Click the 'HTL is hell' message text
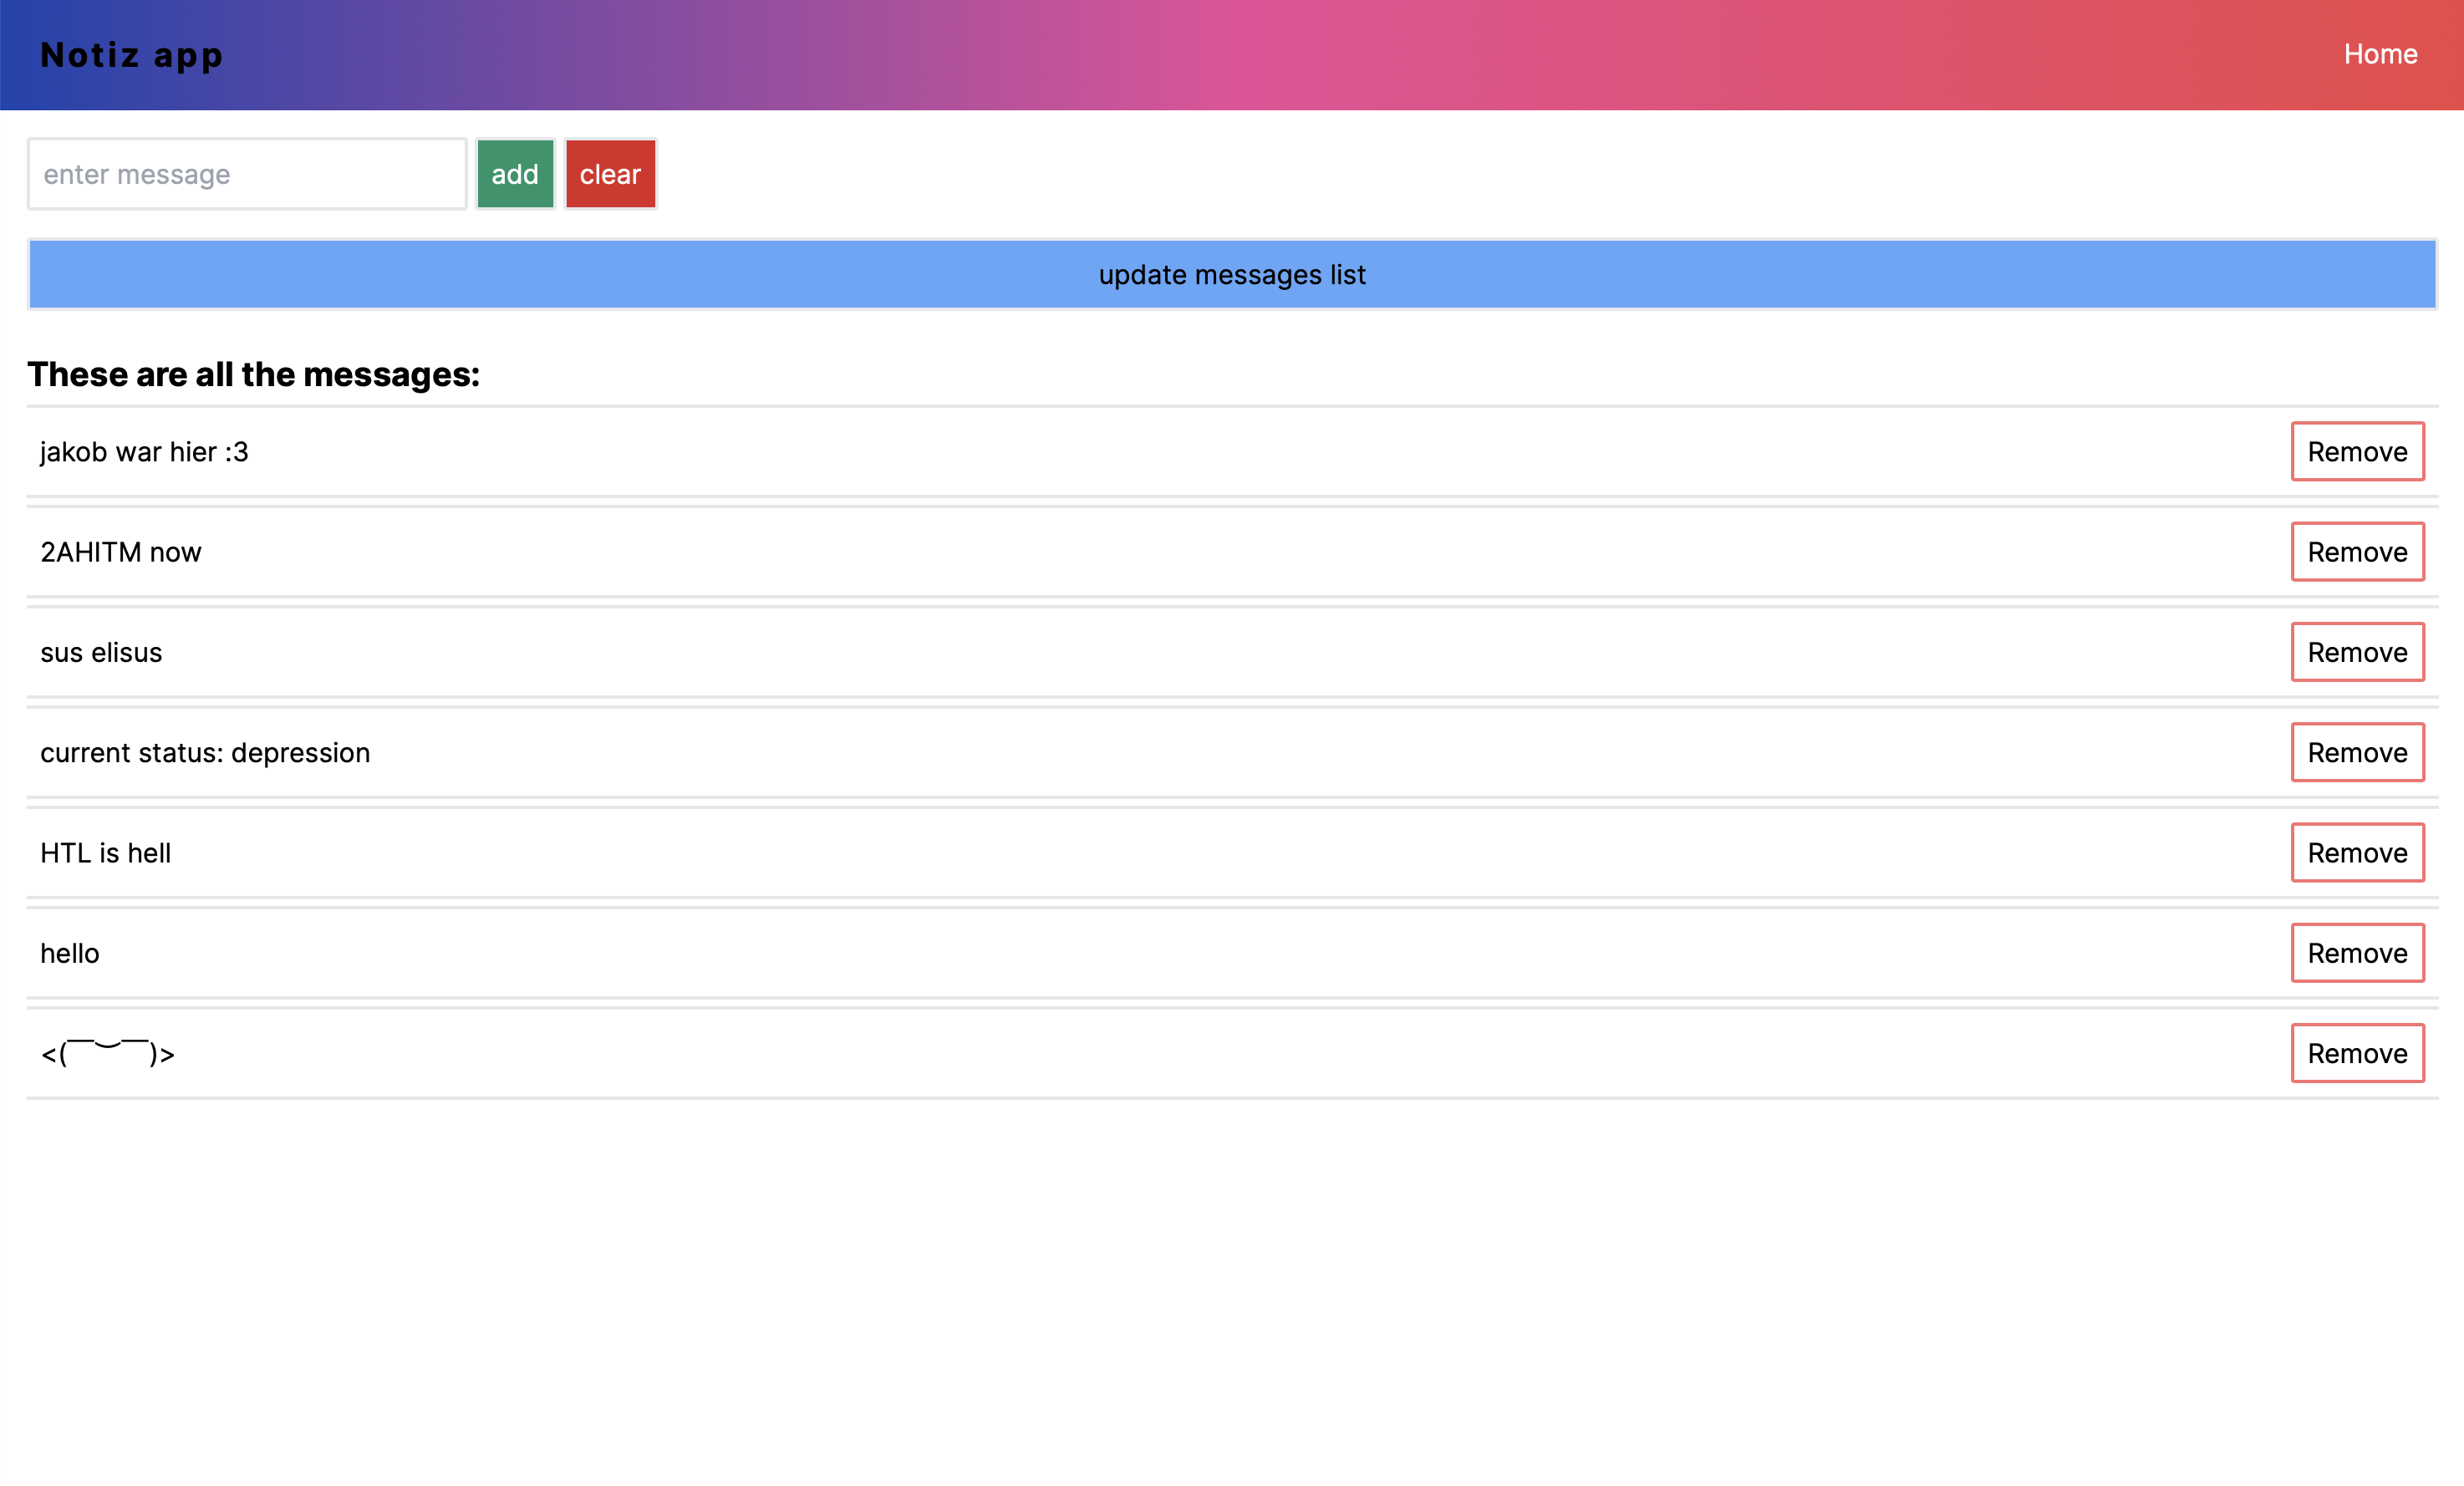The width and height of the screenshot is (2464, 1486). pos(105,853)
